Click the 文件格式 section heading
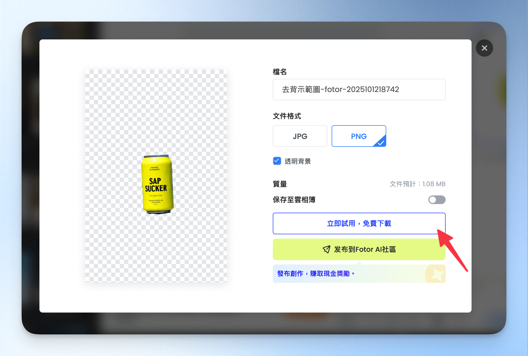528x356 pixels. click(x=287, y=116)
